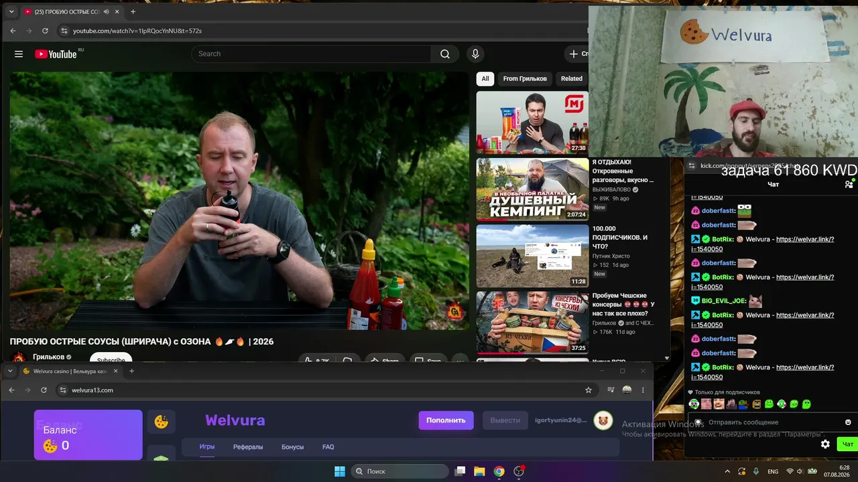Open Kick chat settings gear
Image resolution: width=858 pixels, height=482 pixels.
click(825, 445)
